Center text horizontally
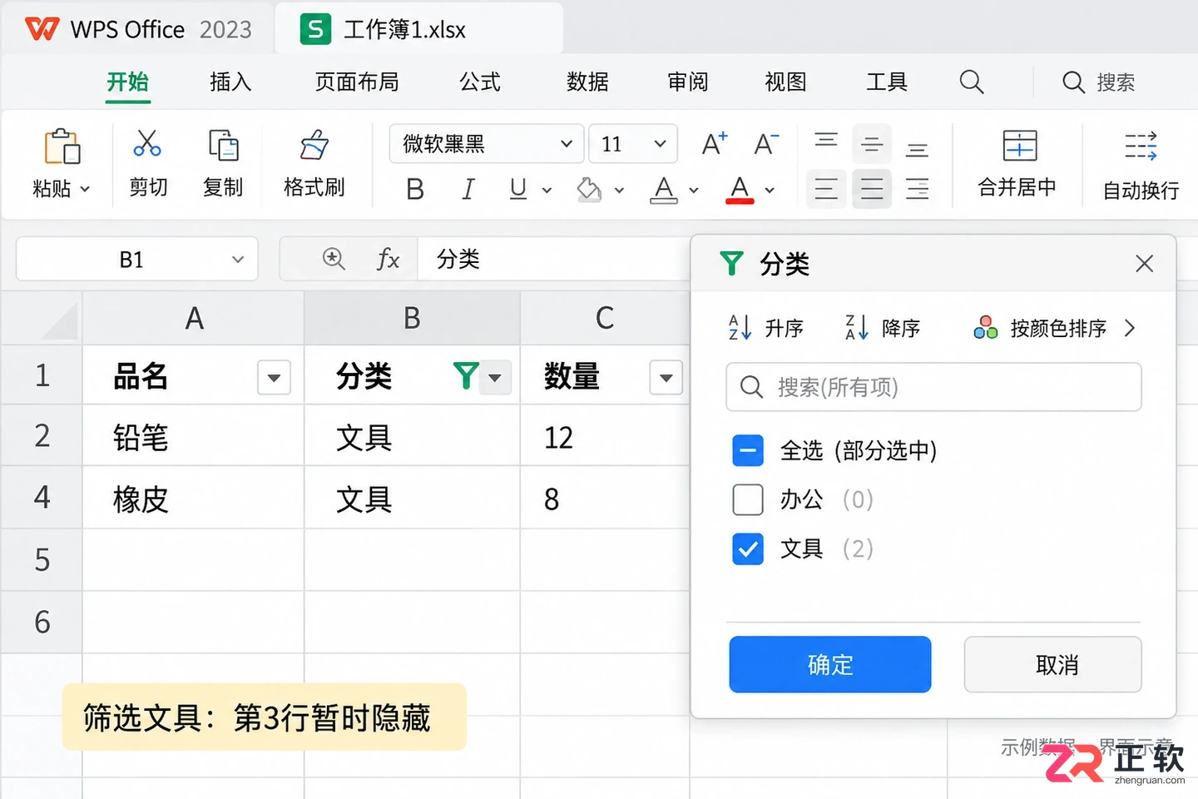1198x799 pixels. (x=872, y=189)
